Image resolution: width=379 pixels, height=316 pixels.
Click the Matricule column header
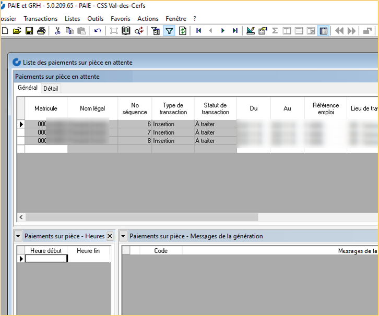[x=46, y=108]
